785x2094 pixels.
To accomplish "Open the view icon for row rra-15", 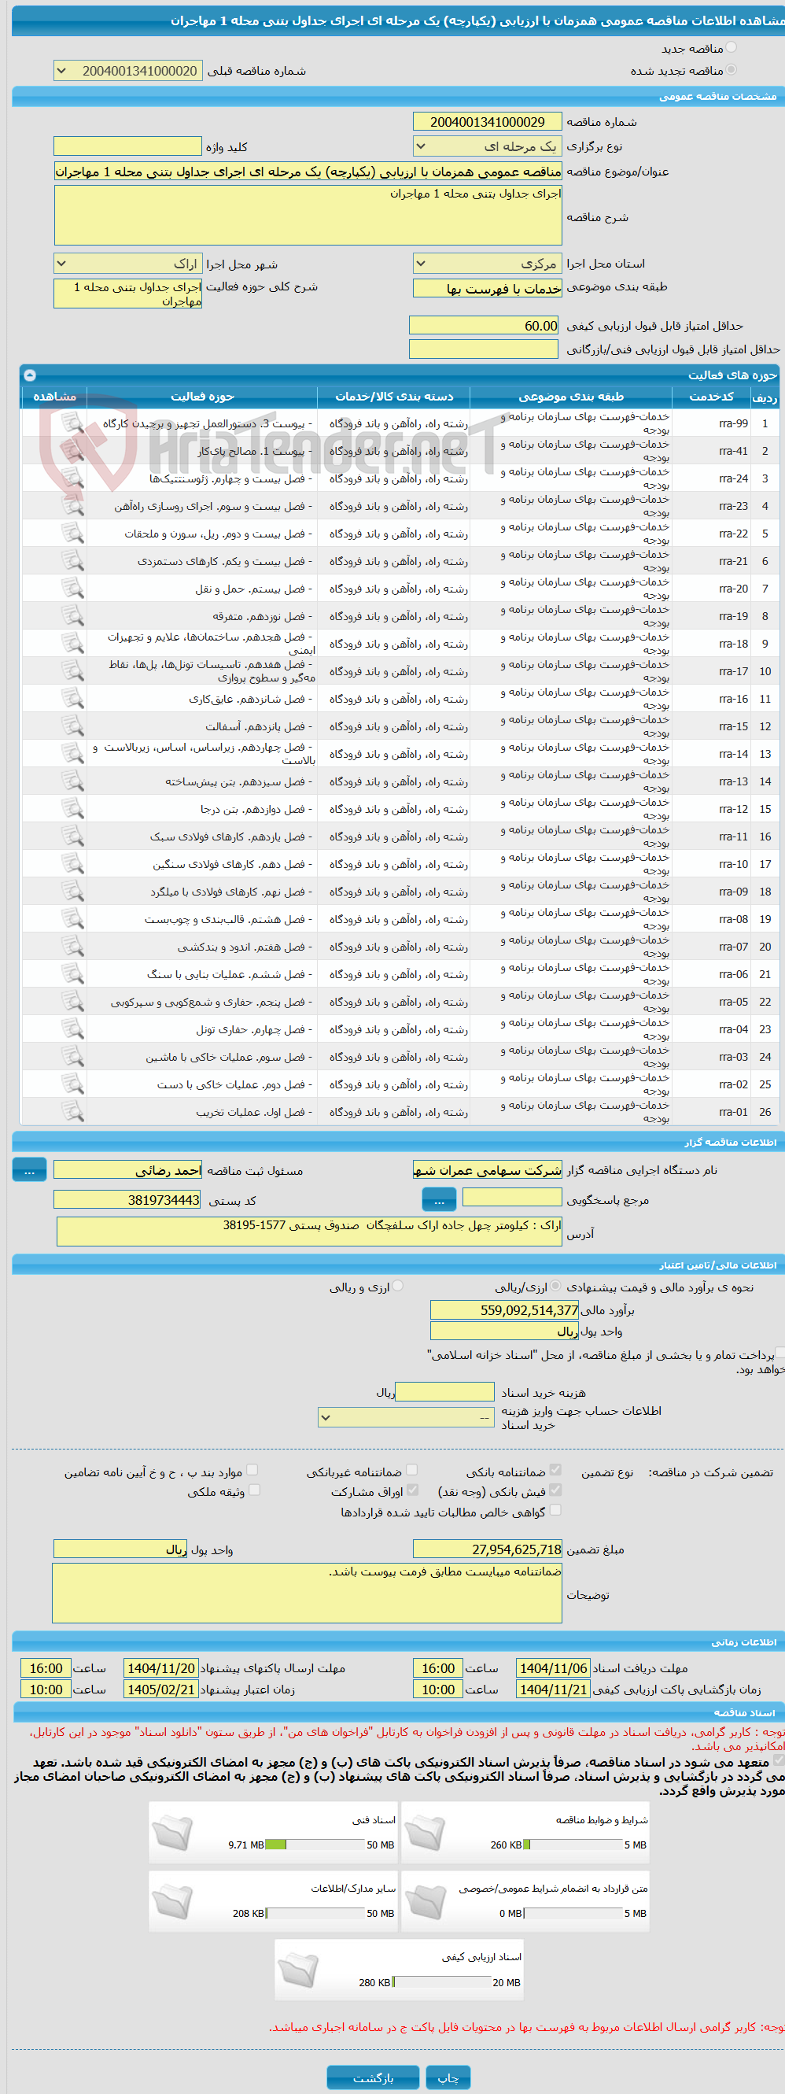I will click(x=72, y=726).
